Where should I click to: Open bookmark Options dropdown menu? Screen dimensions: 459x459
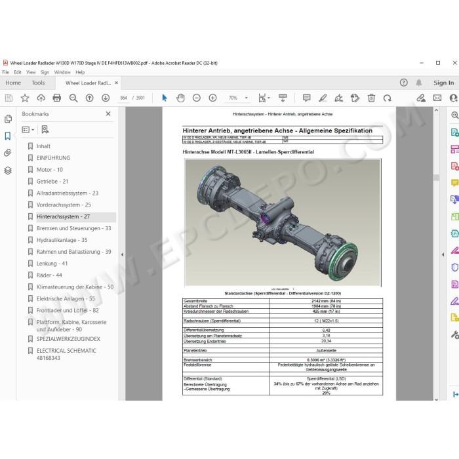coord(28,129)
